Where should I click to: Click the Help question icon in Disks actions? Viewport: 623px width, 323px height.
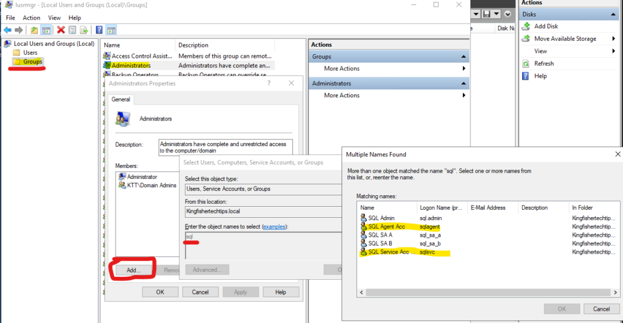pos(526,76)
